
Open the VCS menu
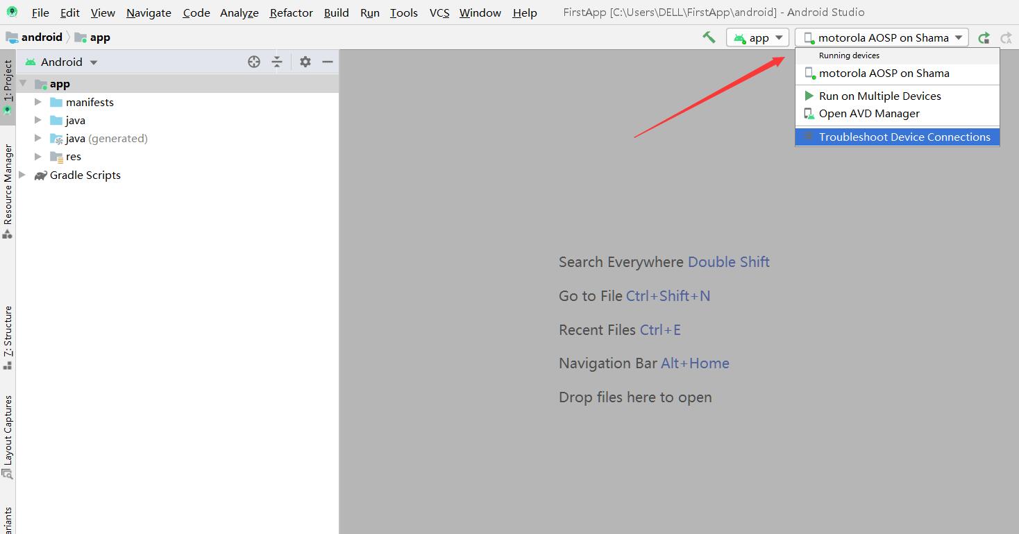click(x=439, y=12)
